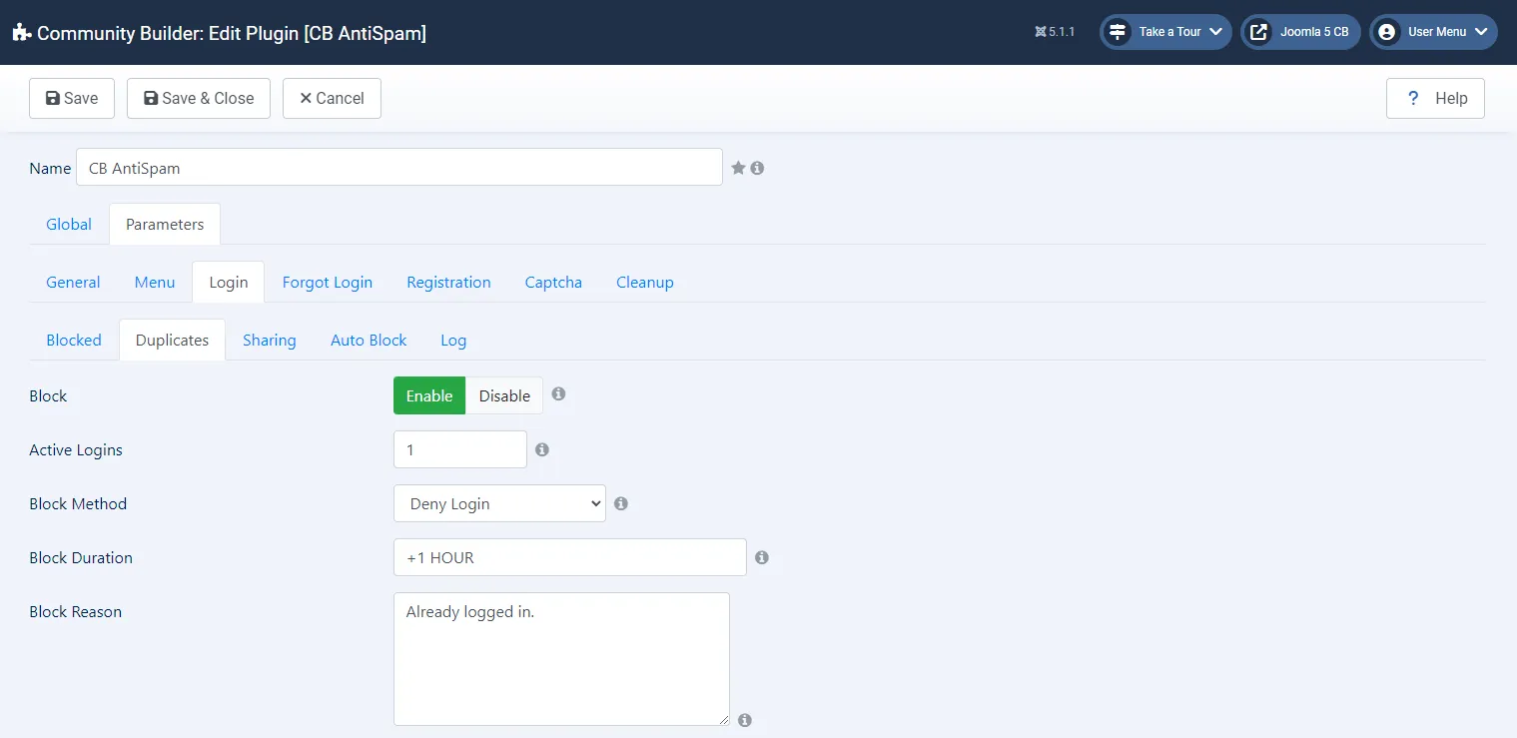Viewport: 1517px width, 738px height.
Task: Click the 'Block Method' label text
Action: [x=78, y=503]
